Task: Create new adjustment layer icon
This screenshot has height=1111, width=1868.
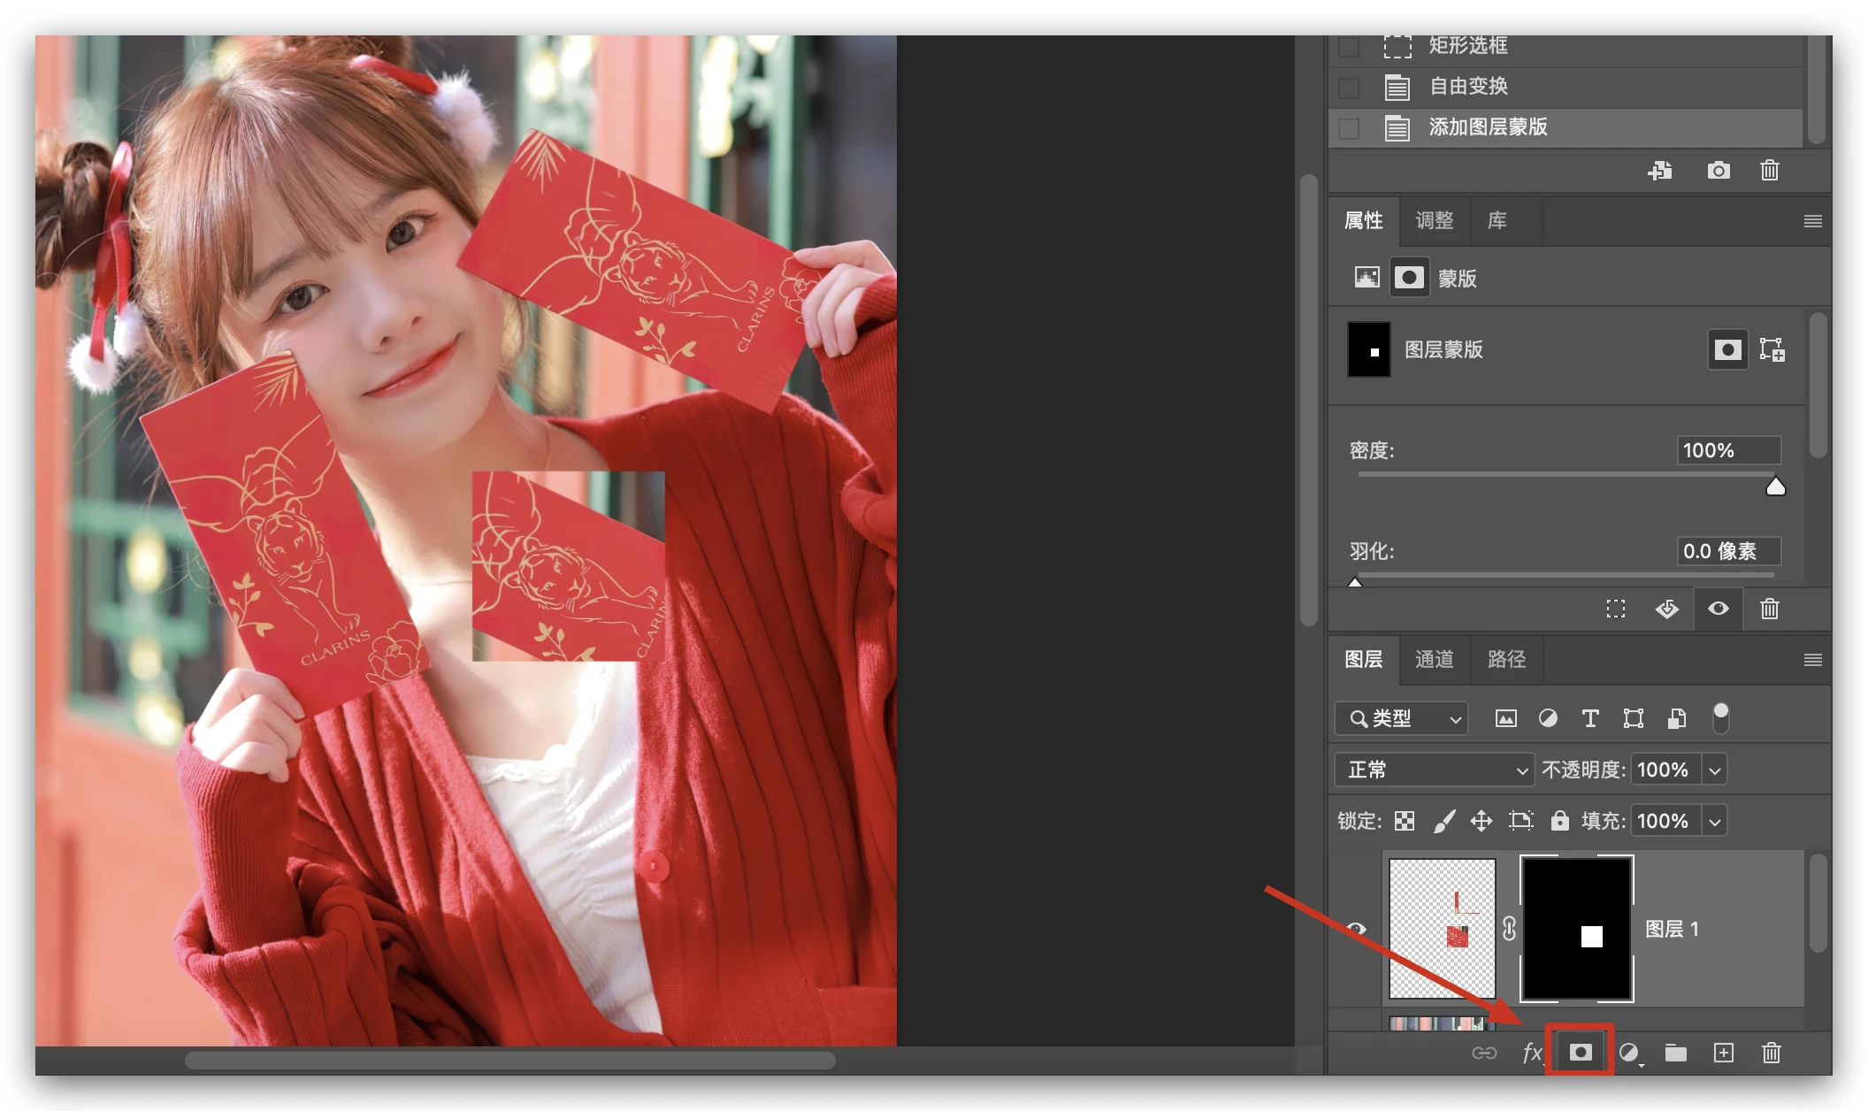Action: coord(1628,1053)
